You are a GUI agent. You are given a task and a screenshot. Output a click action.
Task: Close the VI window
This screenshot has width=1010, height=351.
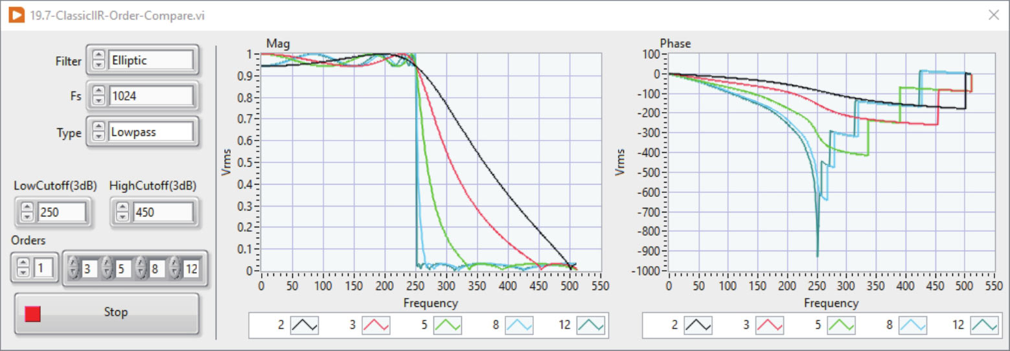(x=993, y=15)
